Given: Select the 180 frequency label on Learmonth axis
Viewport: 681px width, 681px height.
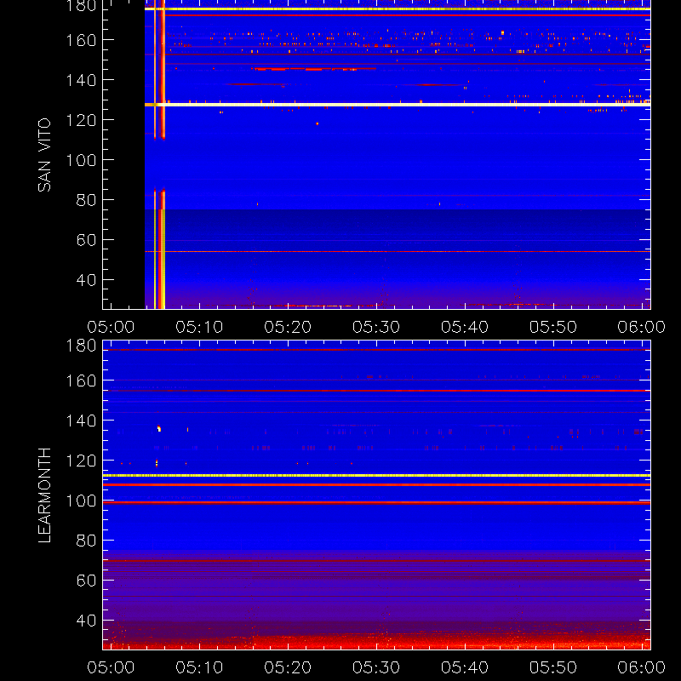Looking at the screenshot, I should pos(81,346).
